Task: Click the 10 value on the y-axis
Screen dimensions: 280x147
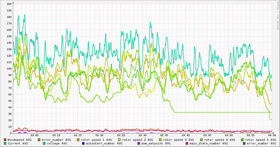Action: (x=10, y=127)
